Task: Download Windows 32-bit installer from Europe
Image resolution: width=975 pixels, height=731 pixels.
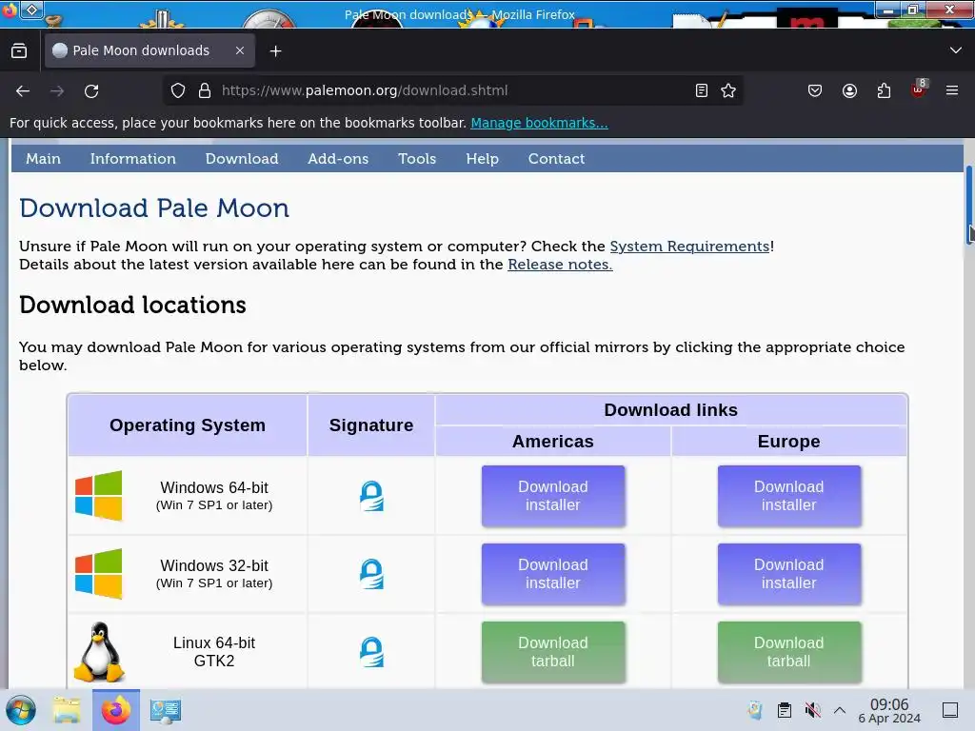Action: click(x=789, y=574)
